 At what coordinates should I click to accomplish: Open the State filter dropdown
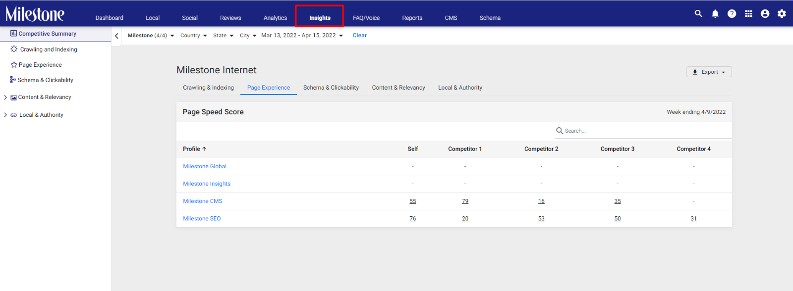[223, 36]
